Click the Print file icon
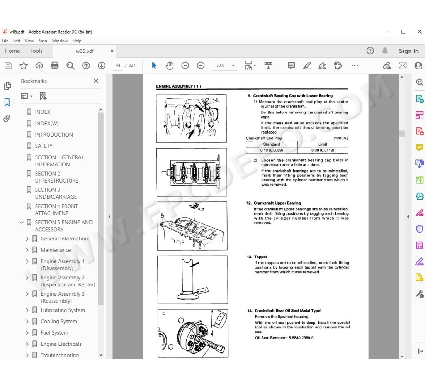Screen dimensions: 425x386 [x=54, y=66]
